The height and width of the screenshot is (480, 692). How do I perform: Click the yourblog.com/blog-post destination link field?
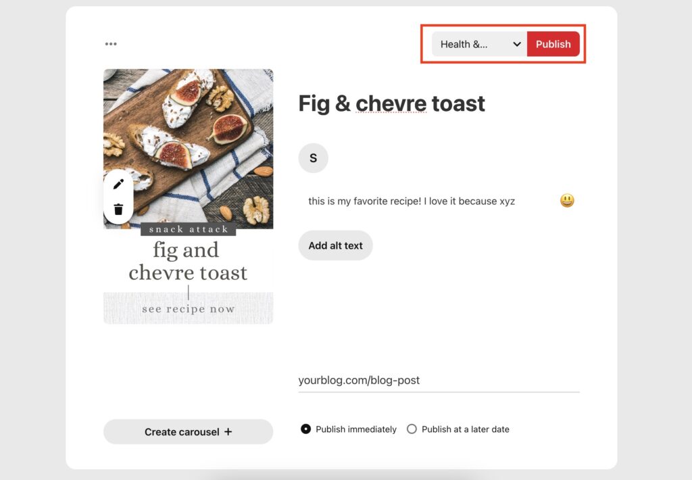coord(439,380)
